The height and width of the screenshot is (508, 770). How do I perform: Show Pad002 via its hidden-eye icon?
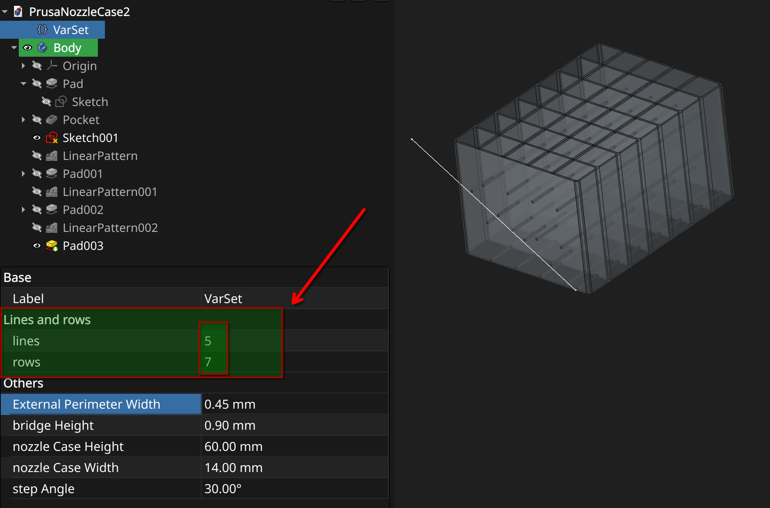point(37,210)
